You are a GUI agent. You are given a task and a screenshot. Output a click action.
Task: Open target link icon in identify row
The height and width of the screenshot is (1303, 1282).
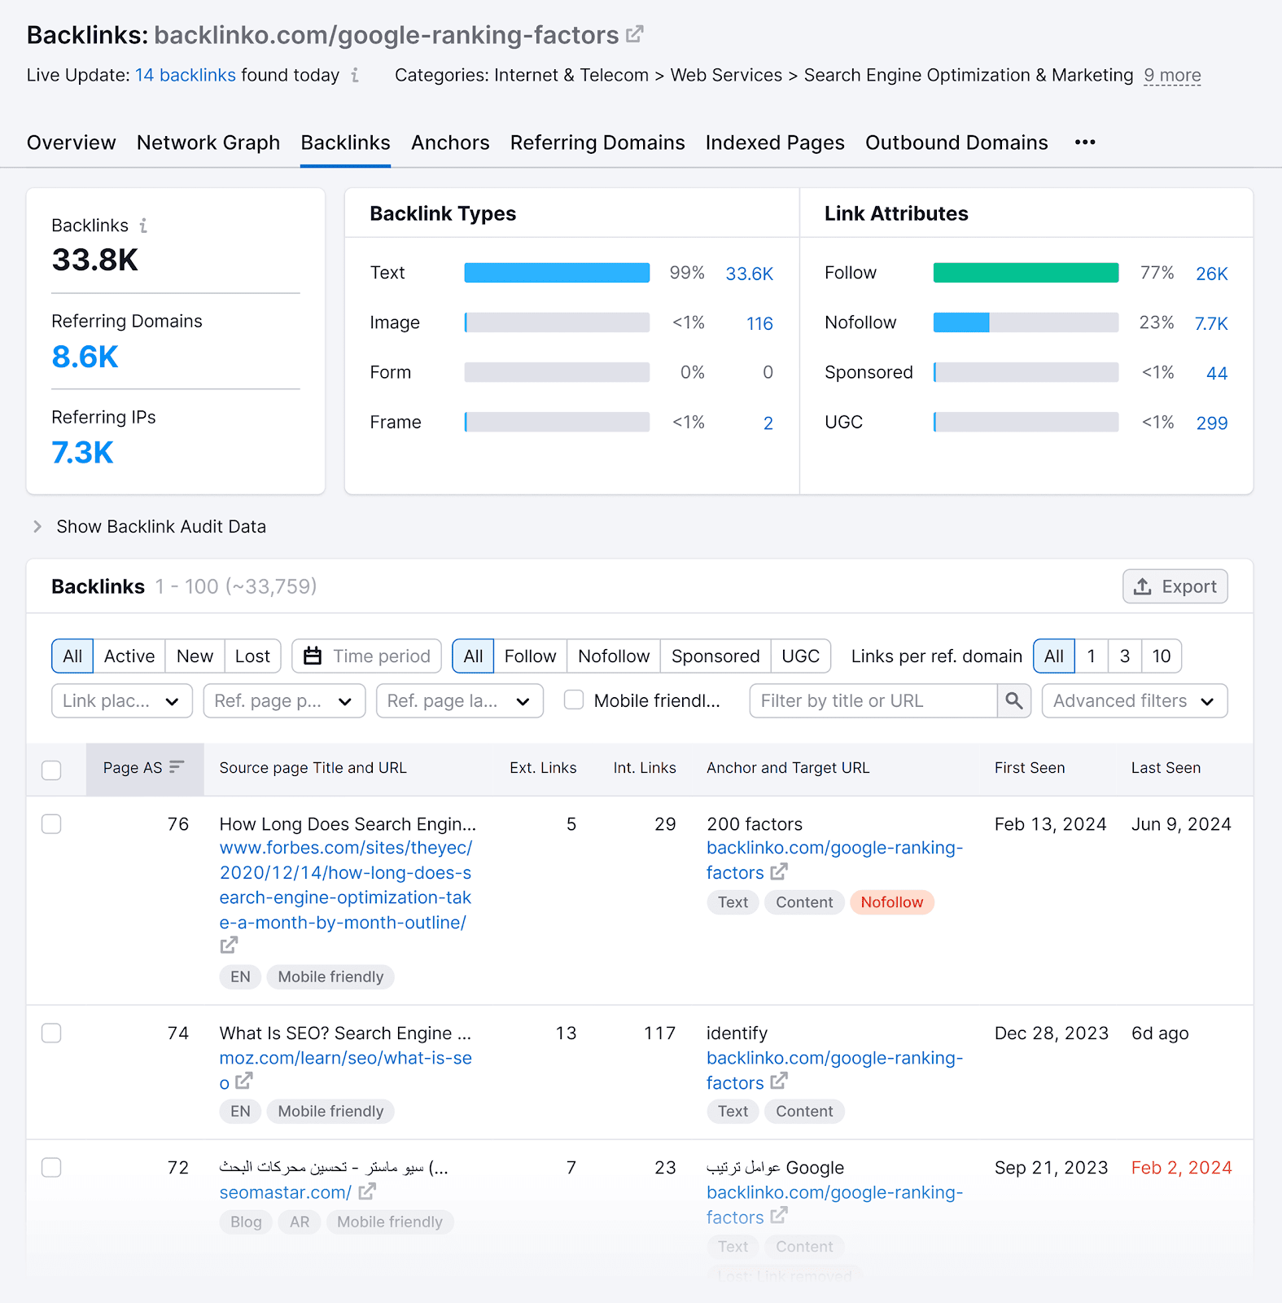779,1081
